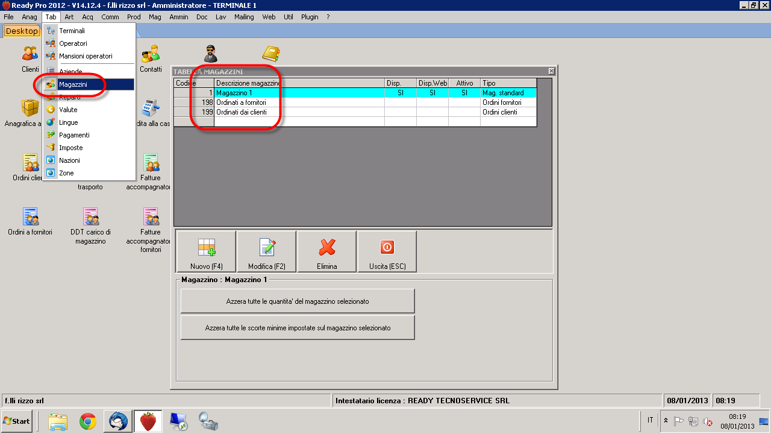This screenshot has height=434, width=771.
Task: Open the Lav menu
Action: (220, 17)
